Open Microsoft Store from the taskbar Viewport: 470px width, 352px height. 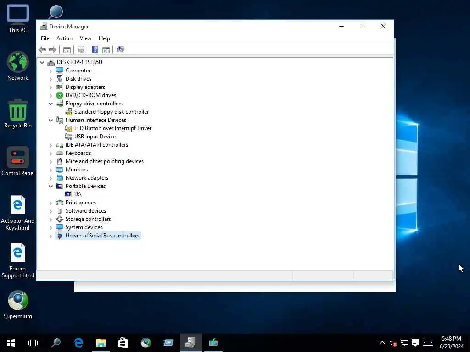[x=123, y=343]
